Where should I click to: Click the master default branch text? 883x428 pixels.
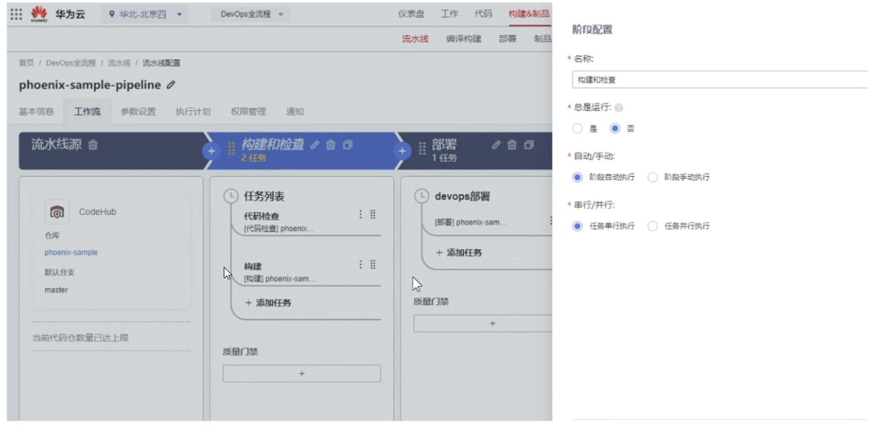56,290
